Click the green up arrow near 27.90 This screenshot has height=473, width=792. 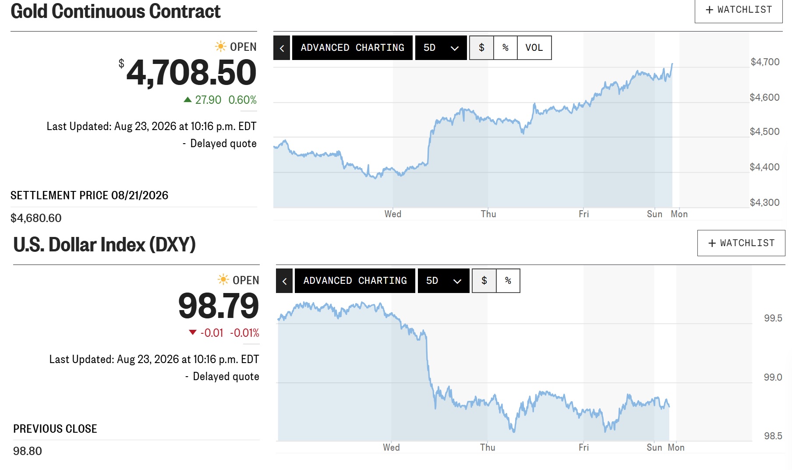[187, 100]
